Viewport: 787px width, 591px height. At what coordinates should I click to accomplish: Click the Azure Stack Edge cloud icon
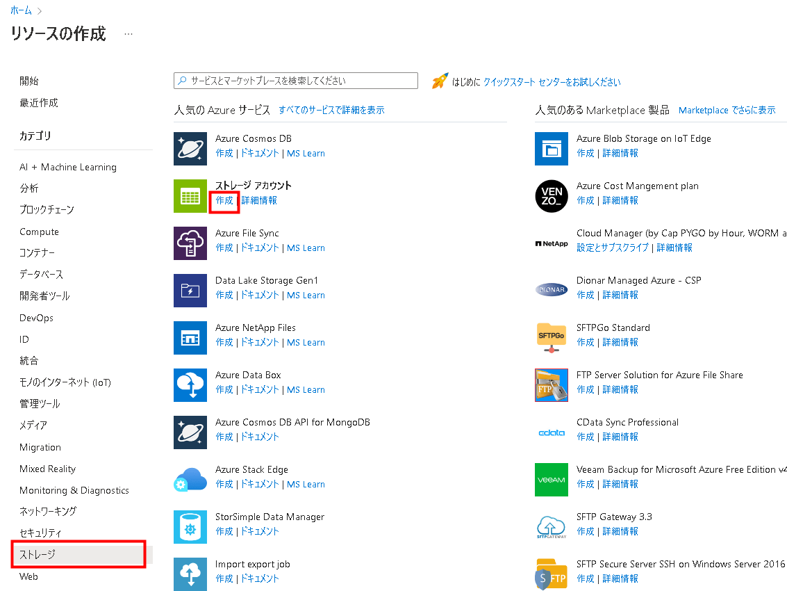point(190,480)
